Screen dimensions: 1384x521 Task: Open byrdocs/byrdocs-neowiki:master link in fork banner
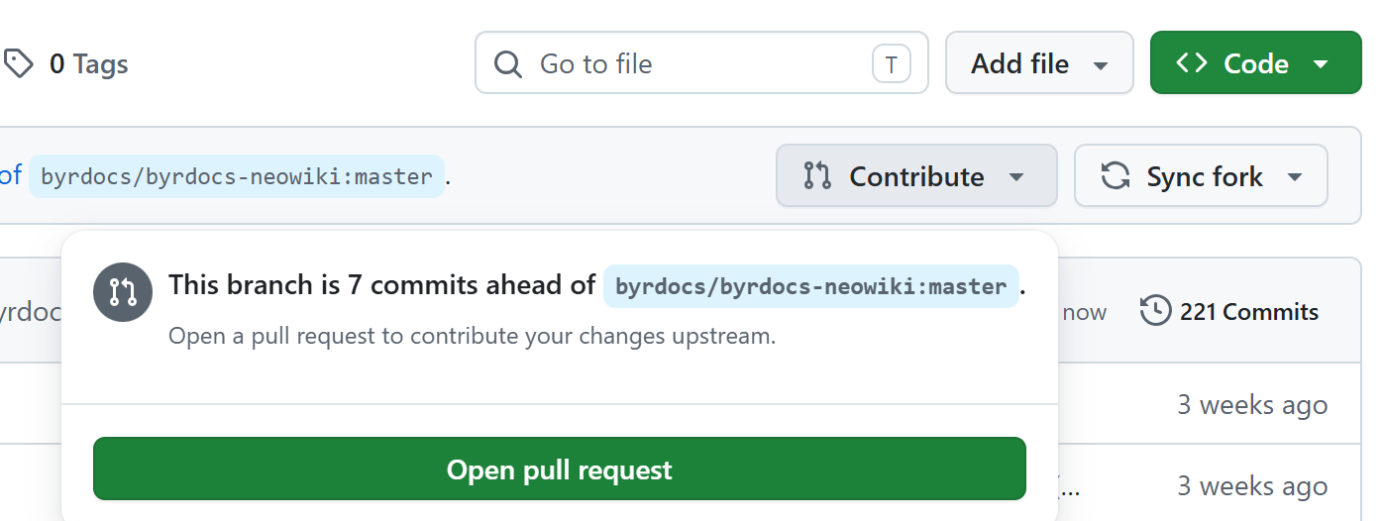pos(237,177)
